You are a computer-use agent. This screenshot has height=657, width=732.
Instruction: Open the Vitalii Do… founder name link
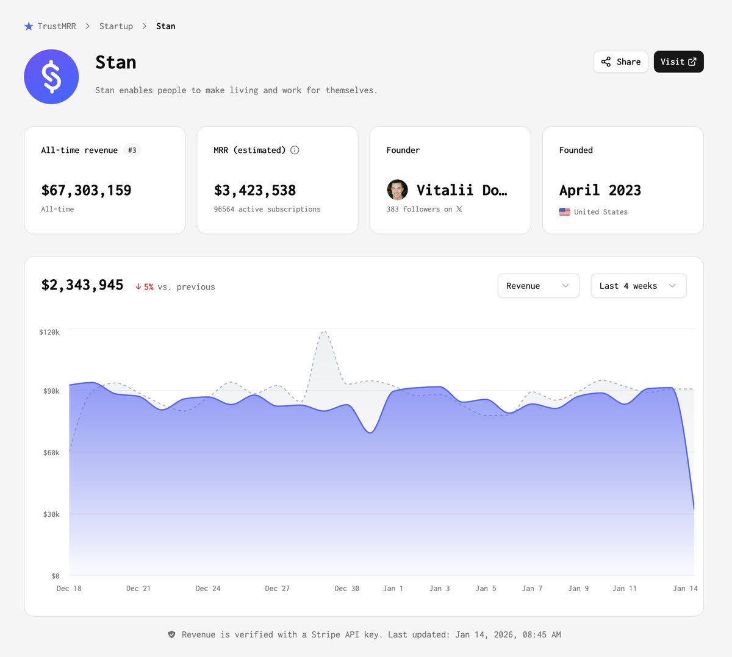click(462, 190)
